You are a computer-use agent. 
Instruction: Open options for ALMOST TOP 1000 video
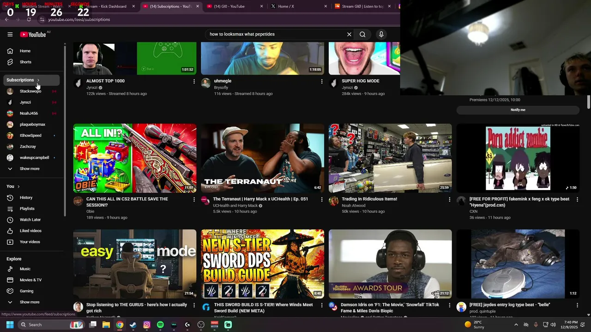[x=194, y=81]
